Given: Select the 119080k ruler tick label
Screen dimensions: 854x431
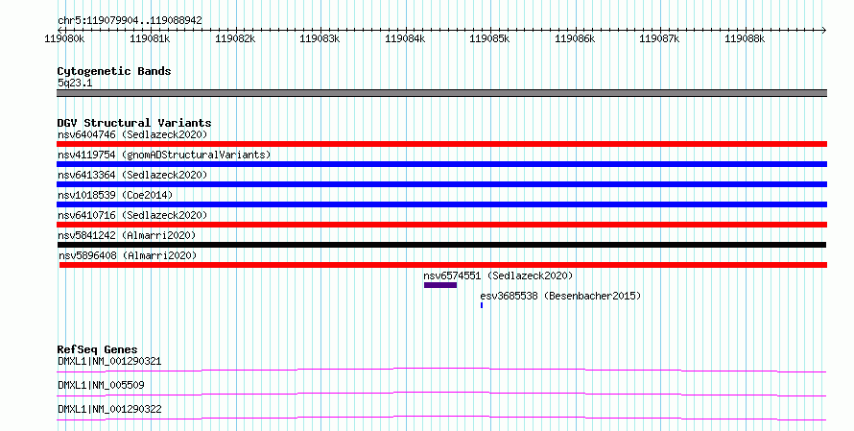Looking at the screenshot, I should coord(64,38).
